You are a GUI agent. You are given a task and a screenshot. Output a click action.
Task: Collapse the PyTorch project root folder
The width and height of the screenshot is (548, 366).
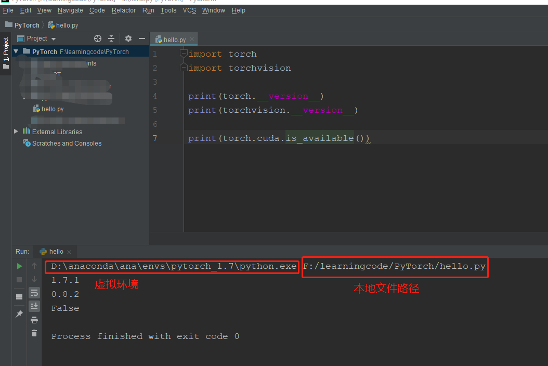click(16, 52)
